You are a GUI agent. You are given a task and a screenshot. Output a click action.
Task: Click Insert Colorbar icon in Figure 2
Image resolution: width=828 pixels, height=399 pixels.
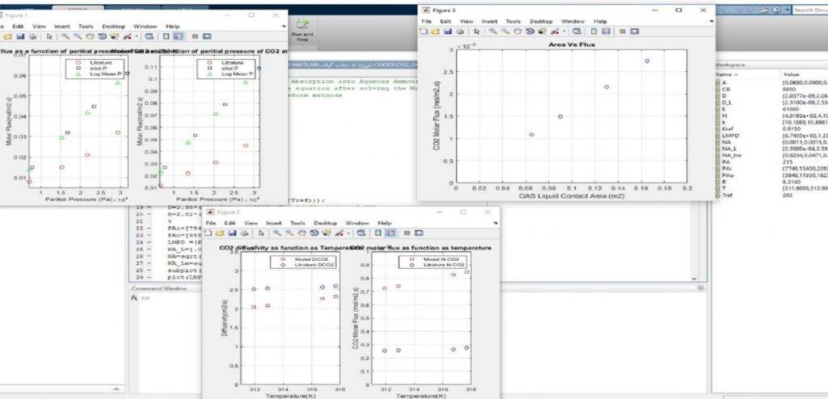[x=378, y=233]
